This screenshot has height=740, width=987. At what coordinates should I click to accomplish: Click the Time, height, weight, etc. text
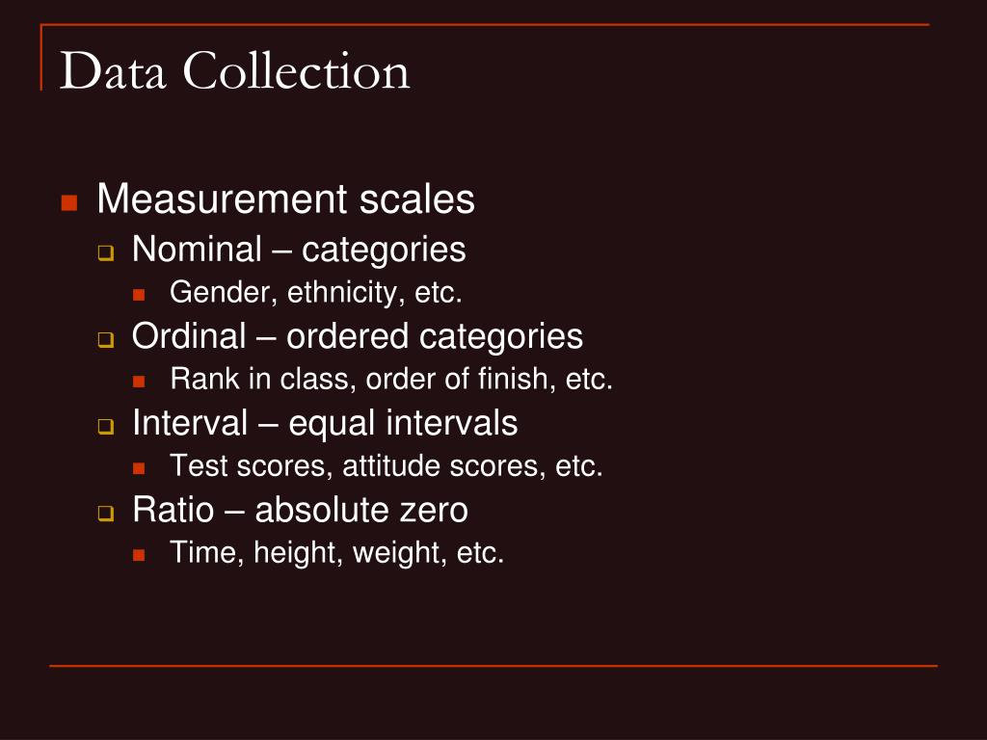[x=336, y=554]
